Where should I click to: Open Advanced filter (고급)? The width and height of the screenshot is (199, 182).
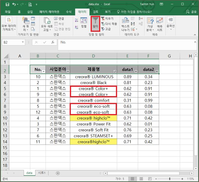[x=106, y=29]
